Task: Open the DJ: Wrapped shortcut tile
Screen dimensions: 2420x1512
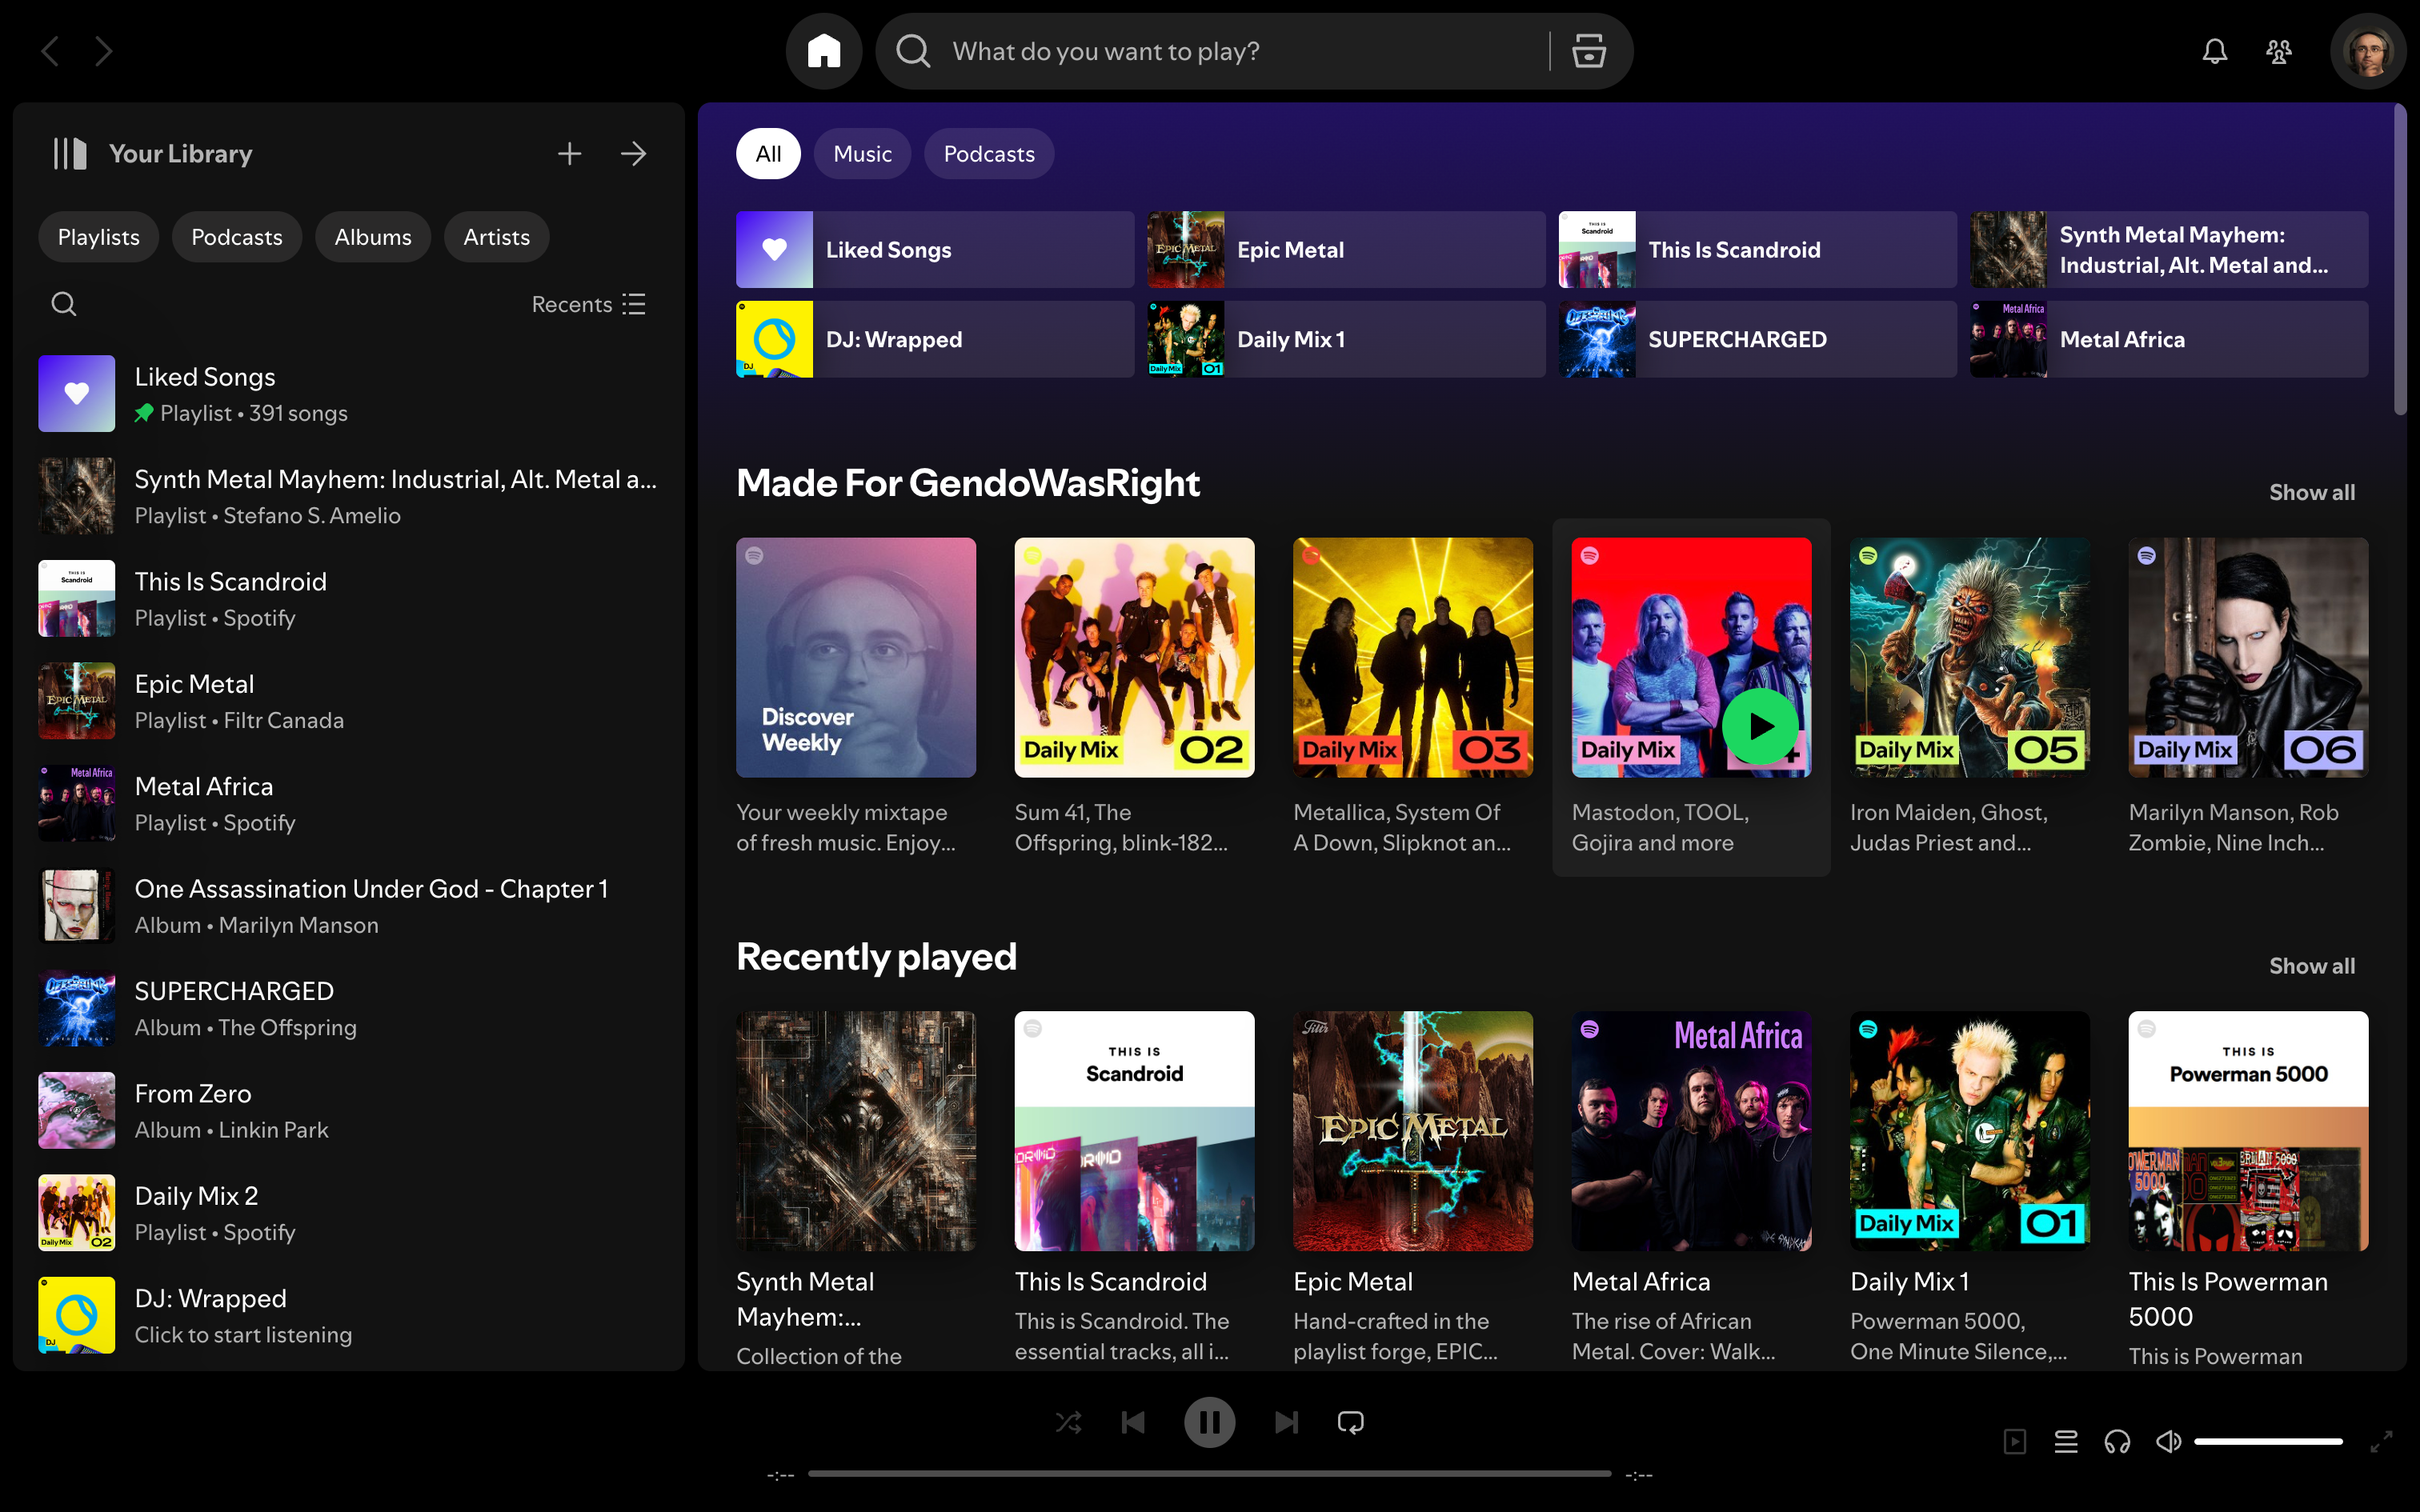Action: pos(935,339)
